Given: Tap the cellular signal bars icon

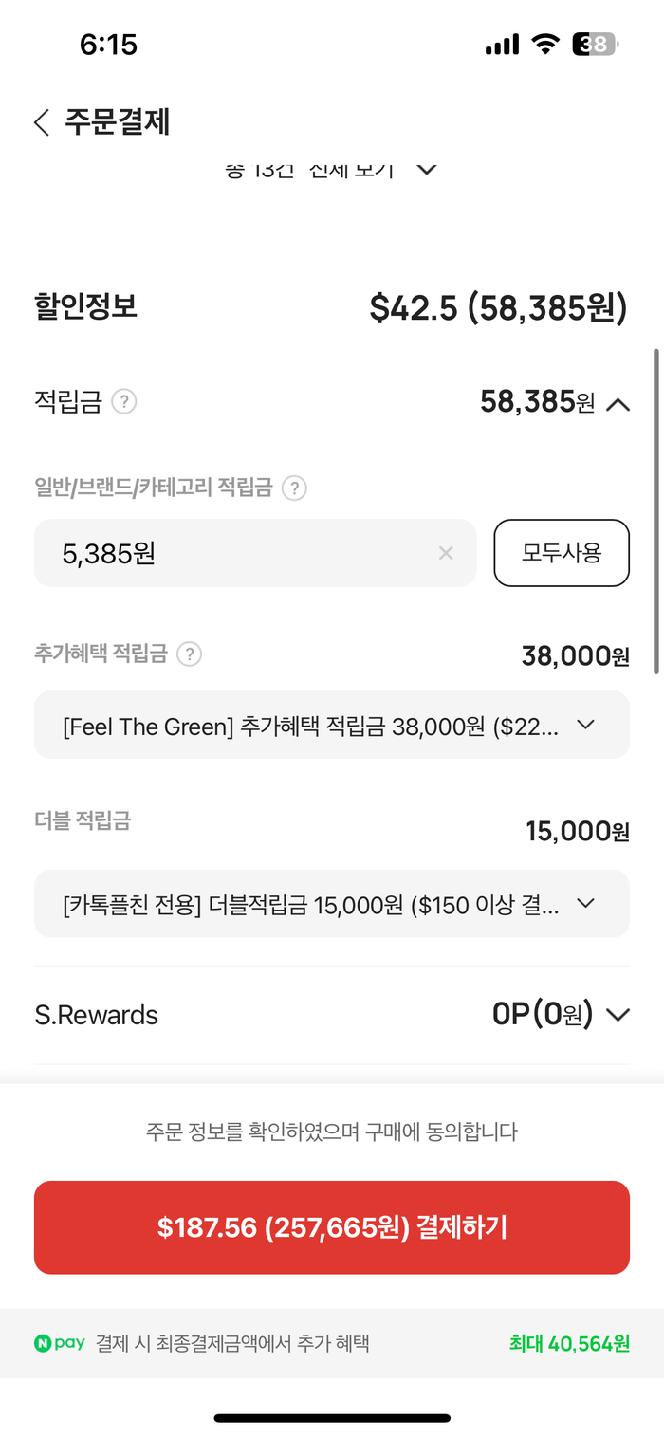Looking at the screenshot, I should [x=502, y=45].
